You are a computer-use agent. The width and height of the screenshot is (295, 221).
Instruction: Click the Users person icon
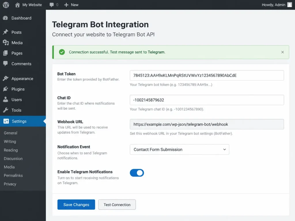5,99
